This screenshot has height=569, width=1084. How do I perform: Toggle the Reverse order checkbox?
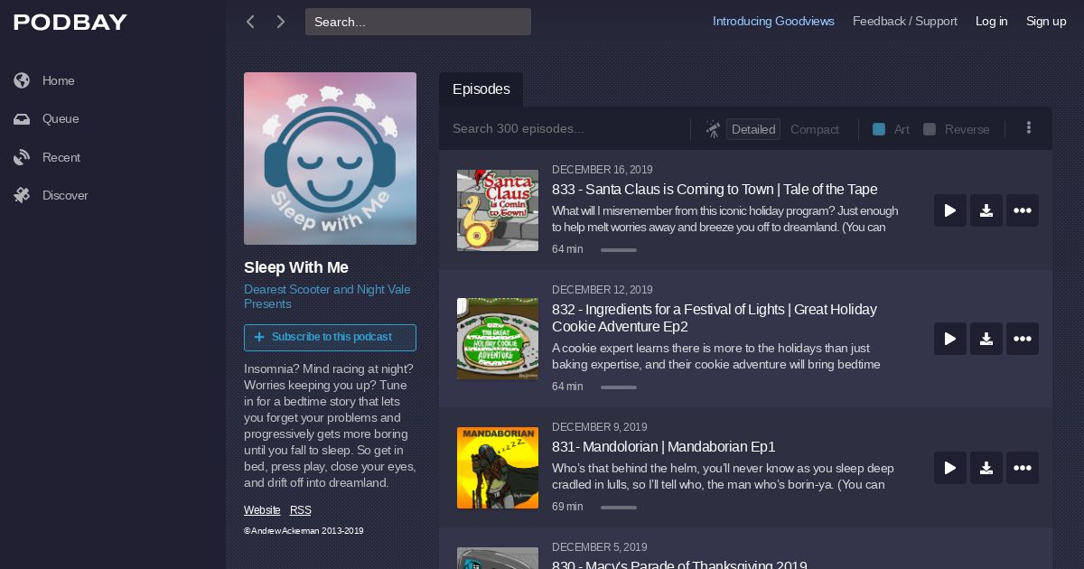[930, 129]
